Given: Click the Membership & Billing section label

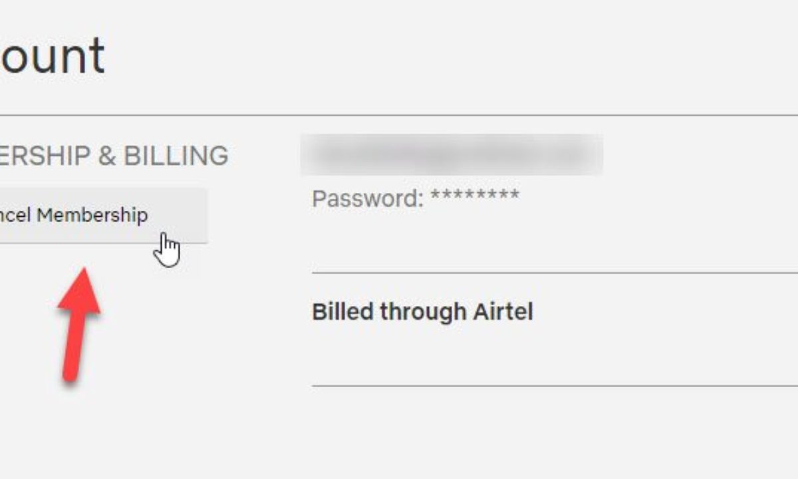Looking at the screenshot, I should (x=113, y=156).
